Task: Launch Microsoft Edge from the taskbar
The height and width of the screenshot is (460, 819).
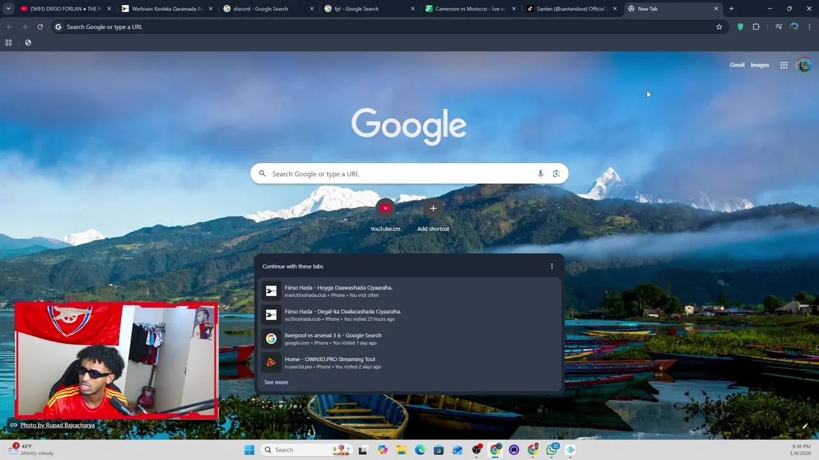Action: (420, 450)
